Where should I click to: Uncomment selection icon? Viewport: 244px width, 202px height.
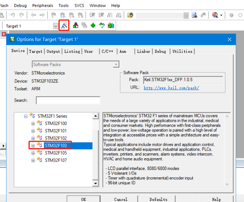[119, 15]
